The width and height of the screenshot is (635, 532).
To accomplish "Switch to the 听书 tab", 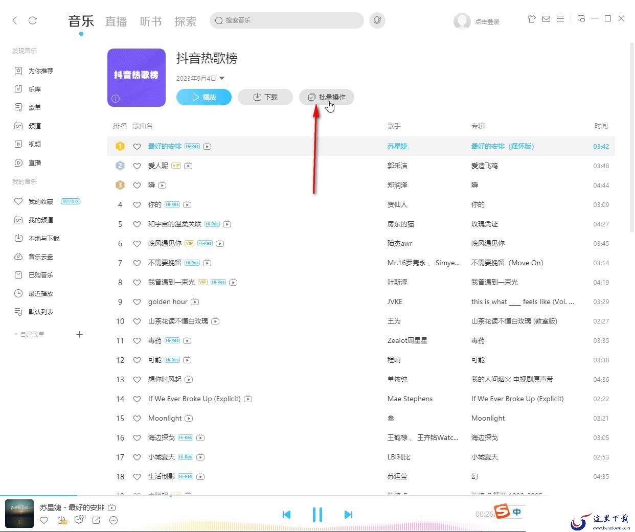I will coord(151,21).
